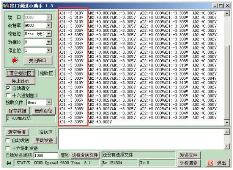Click the send area text box
233x170 pixels.
tap(141, 139)
